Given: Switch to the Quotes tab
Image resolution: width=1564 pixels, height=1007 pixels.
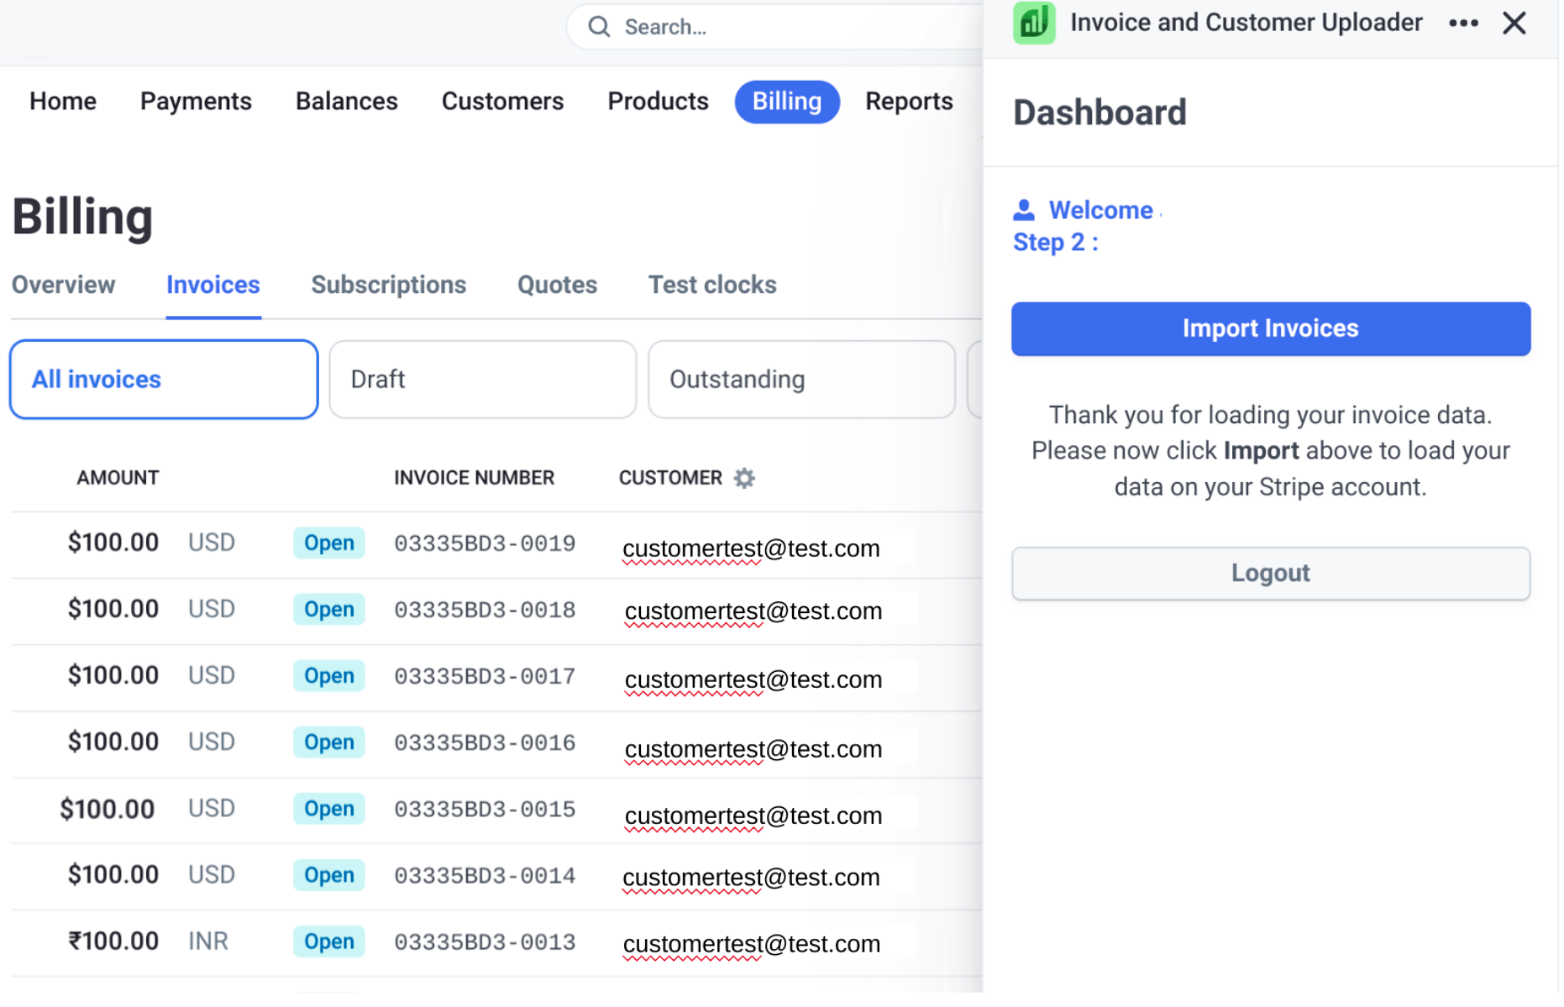Looking at the screenshot, I should pyautogui.click(x=556, y=285).
